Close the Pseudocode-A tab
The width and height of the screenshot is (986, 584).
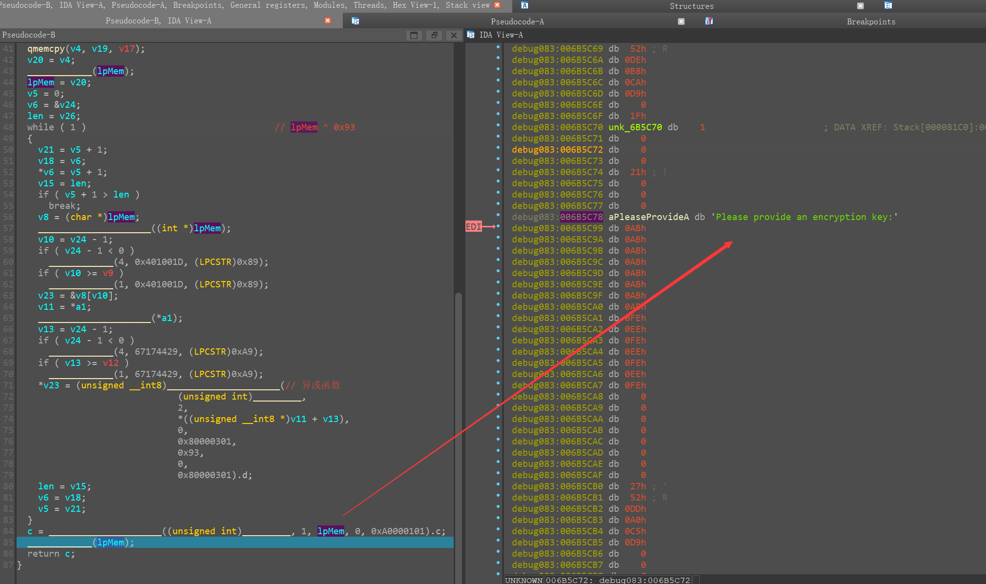(x=681, y=21)
